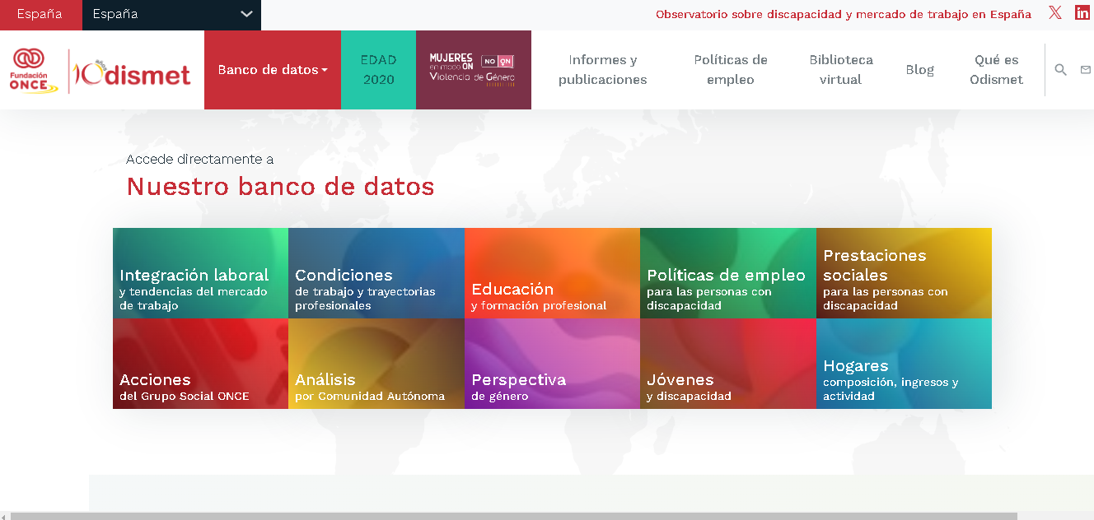The width and height of the screenshot is (1094, 520).
Task: Open the orange Educación tile
Action: (x=551, y=273)
